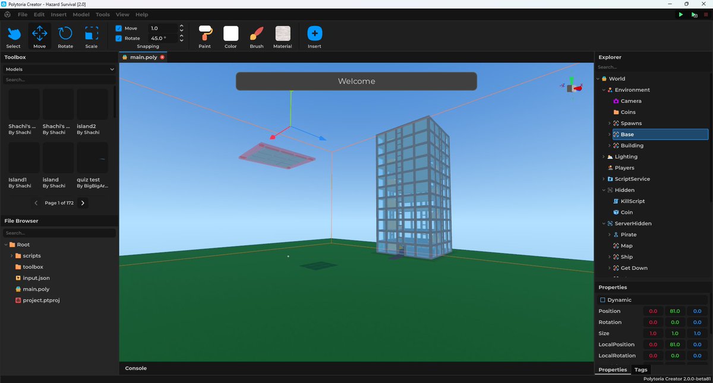
Task: Go to next Toolbox page
Action: (x=83, y=203)
